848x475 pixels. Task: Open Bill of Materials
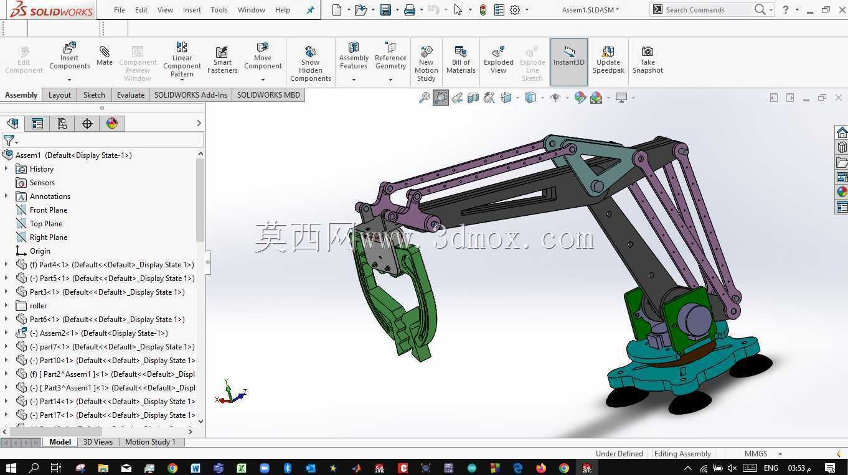461,60
